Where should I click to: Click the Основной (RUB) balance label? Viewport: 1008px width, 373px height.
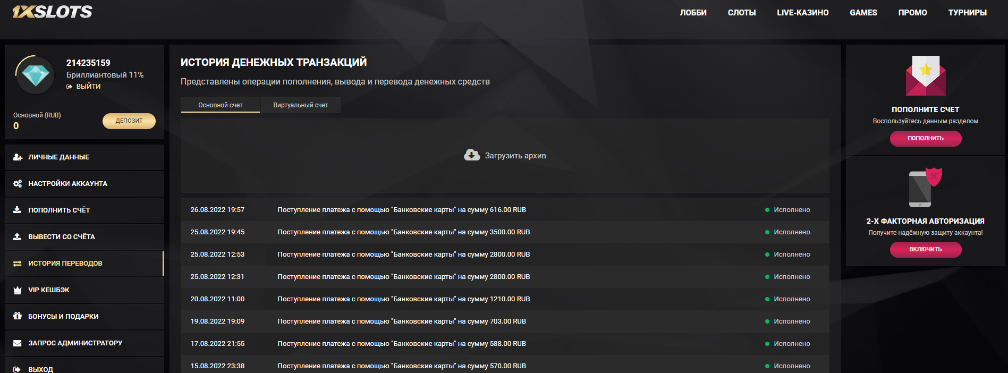[37, 115]
